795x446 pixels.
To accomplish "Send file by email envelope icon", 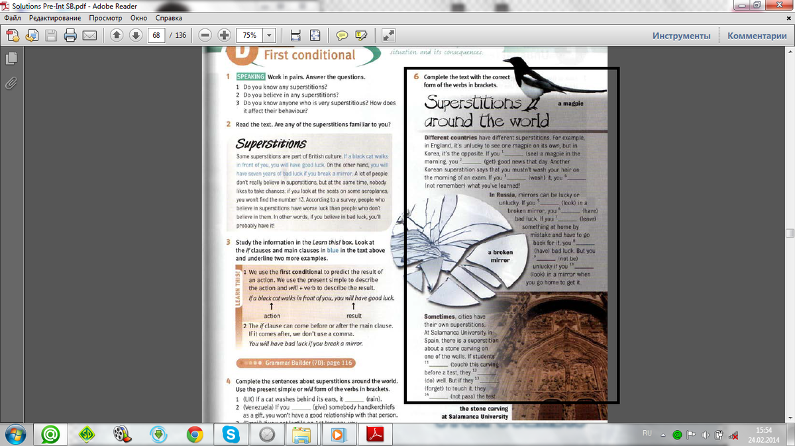I will (x=89, y=35).
